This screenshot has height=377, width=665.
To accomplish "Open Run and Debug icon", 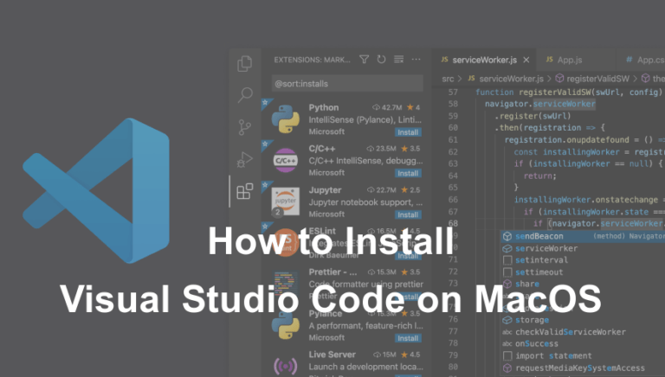I will [x=245, y=159].
